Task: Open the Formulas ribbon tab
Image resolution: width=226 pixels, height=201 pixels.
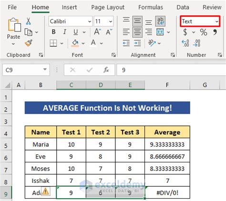Action: [x=151, y=7]
